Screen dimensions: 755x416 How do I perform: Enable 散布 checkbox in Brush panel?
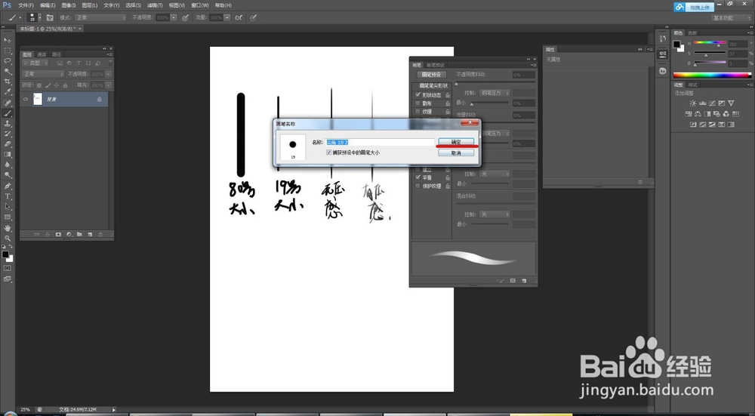coord(418,103)
